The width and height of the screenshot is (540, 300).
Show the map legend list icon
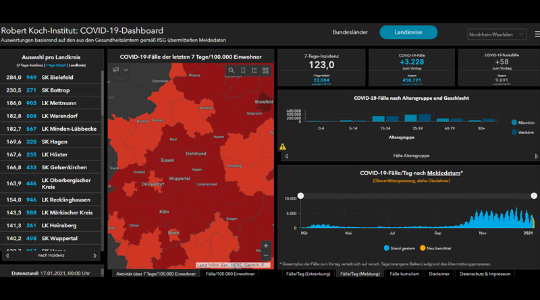pyautogui.click(x=254, y=70)
